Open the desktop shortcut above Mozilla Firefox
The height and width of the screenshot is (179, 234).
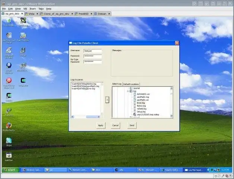[x=9, y=110]
